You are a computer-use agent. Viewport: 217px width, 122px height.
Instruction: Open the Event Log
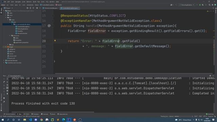click(x=210, y=114)
